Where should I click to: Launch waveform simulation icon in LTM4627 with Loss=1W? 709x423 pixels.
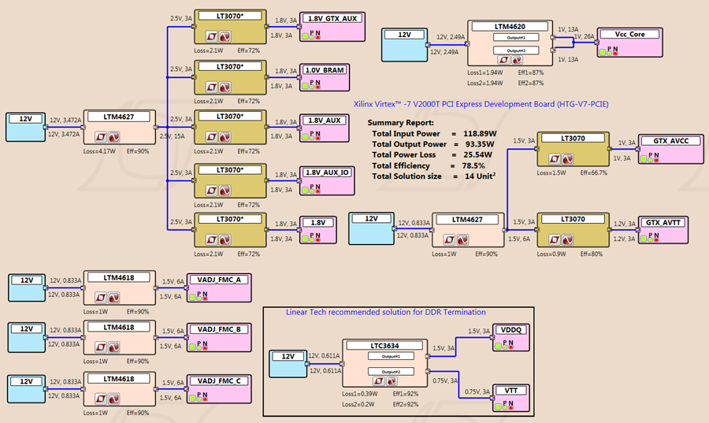[462, 239]
